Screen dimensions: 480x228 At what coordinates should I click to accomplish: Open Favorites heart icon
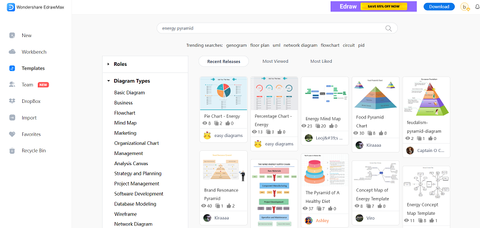coord(12,134)
